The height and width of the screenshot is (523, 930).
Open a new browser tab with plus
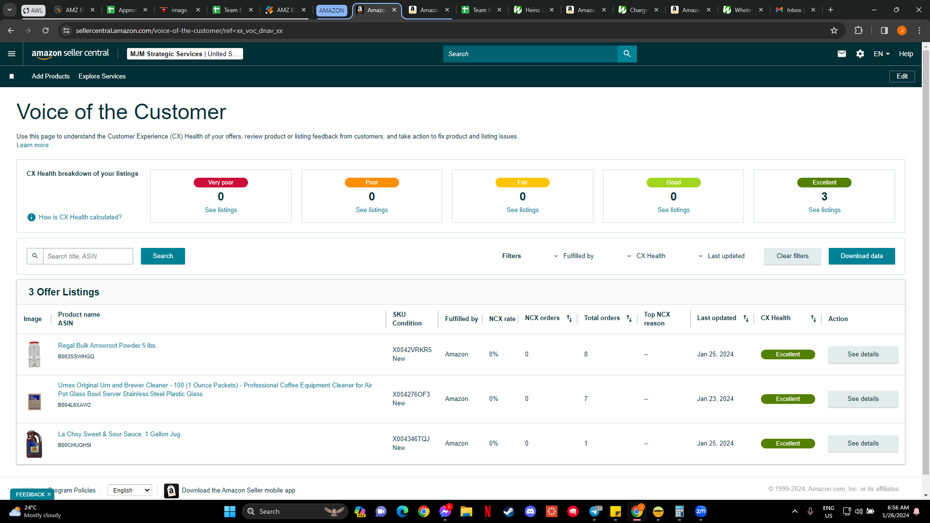pos(831,10)
